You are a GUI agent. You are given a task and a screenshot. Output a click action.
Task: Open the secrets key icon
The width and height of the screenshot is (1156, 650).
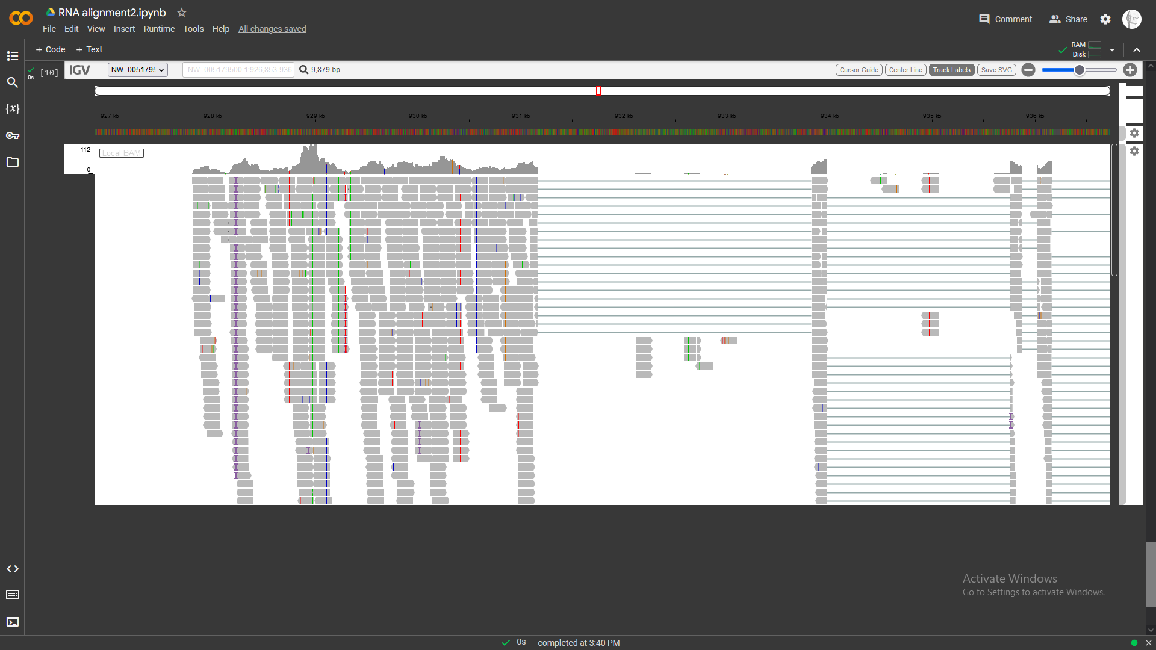(13, 135)
